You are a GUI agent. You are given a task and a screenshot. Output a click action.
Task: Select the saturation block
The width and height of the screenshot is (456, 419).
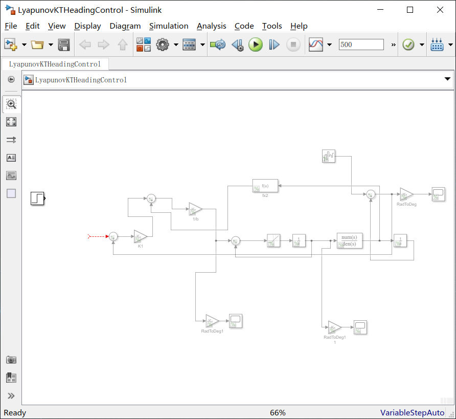pyautogui.click(x=273, y=241)
